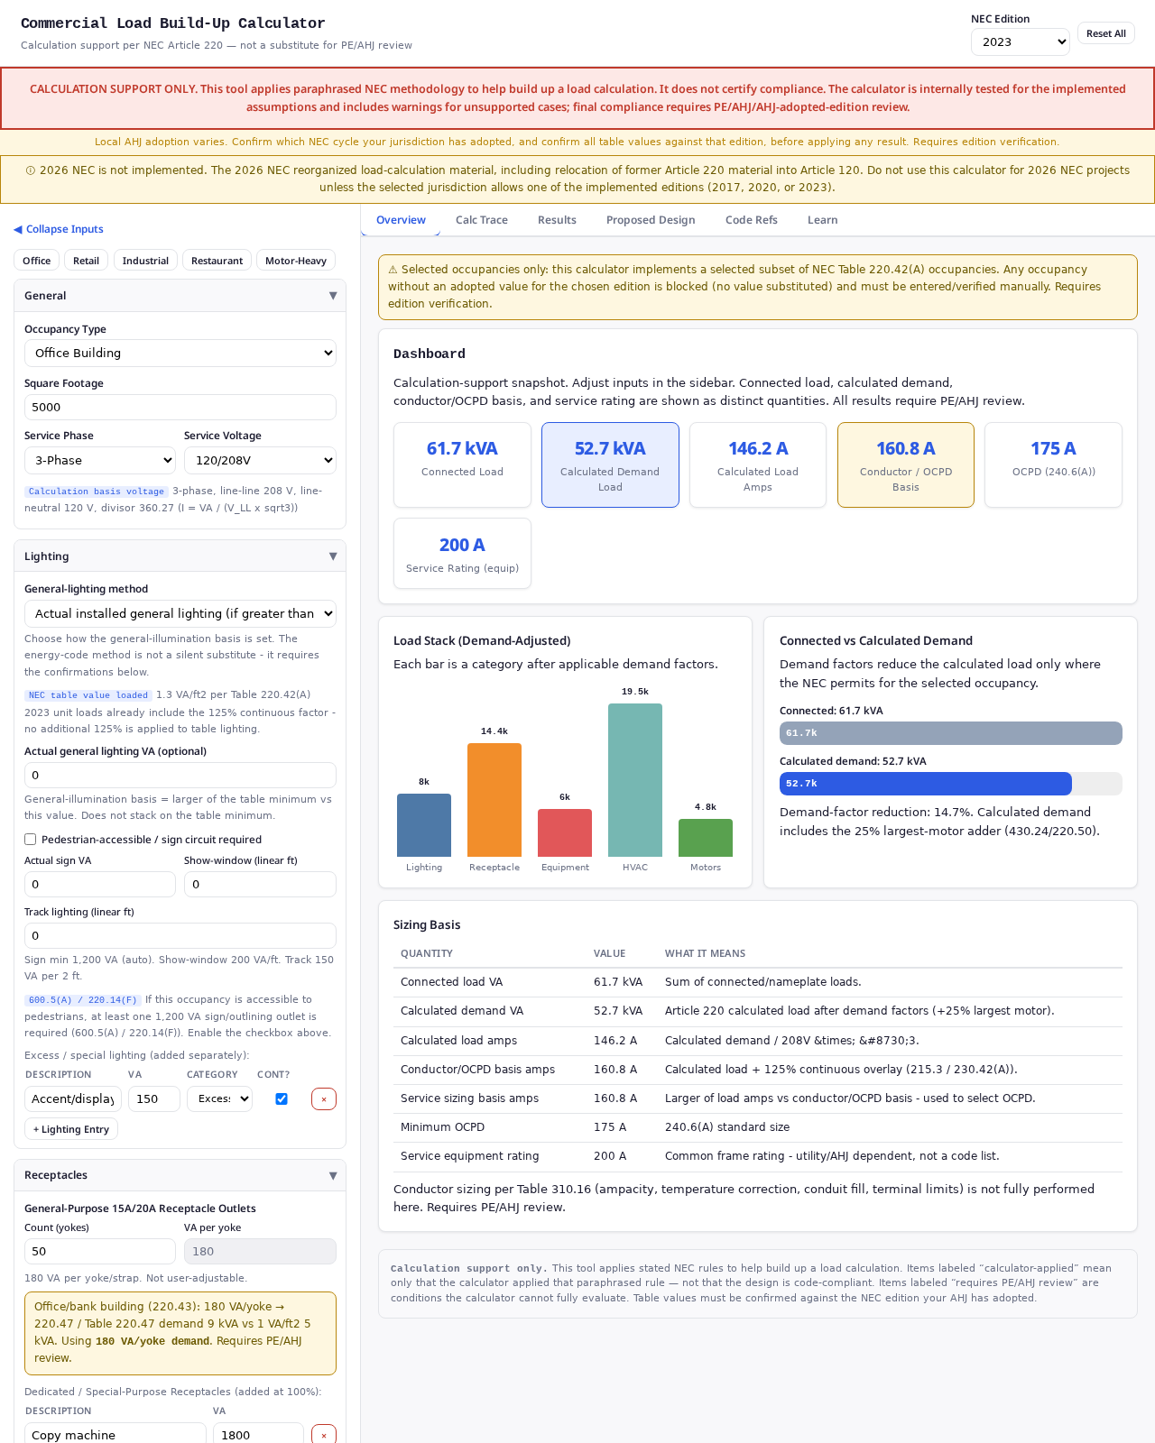Click the "Conductor/OCPD basis amps" row label
Screen dimensions: 1155x1443
click(x=478, y=1070)
